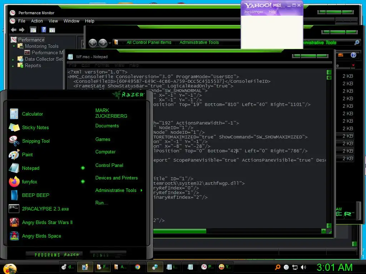Viewport: 366px width, 274px height.
Task: Click the Explorer help question mark icon
Action: (x=353, y=55)
